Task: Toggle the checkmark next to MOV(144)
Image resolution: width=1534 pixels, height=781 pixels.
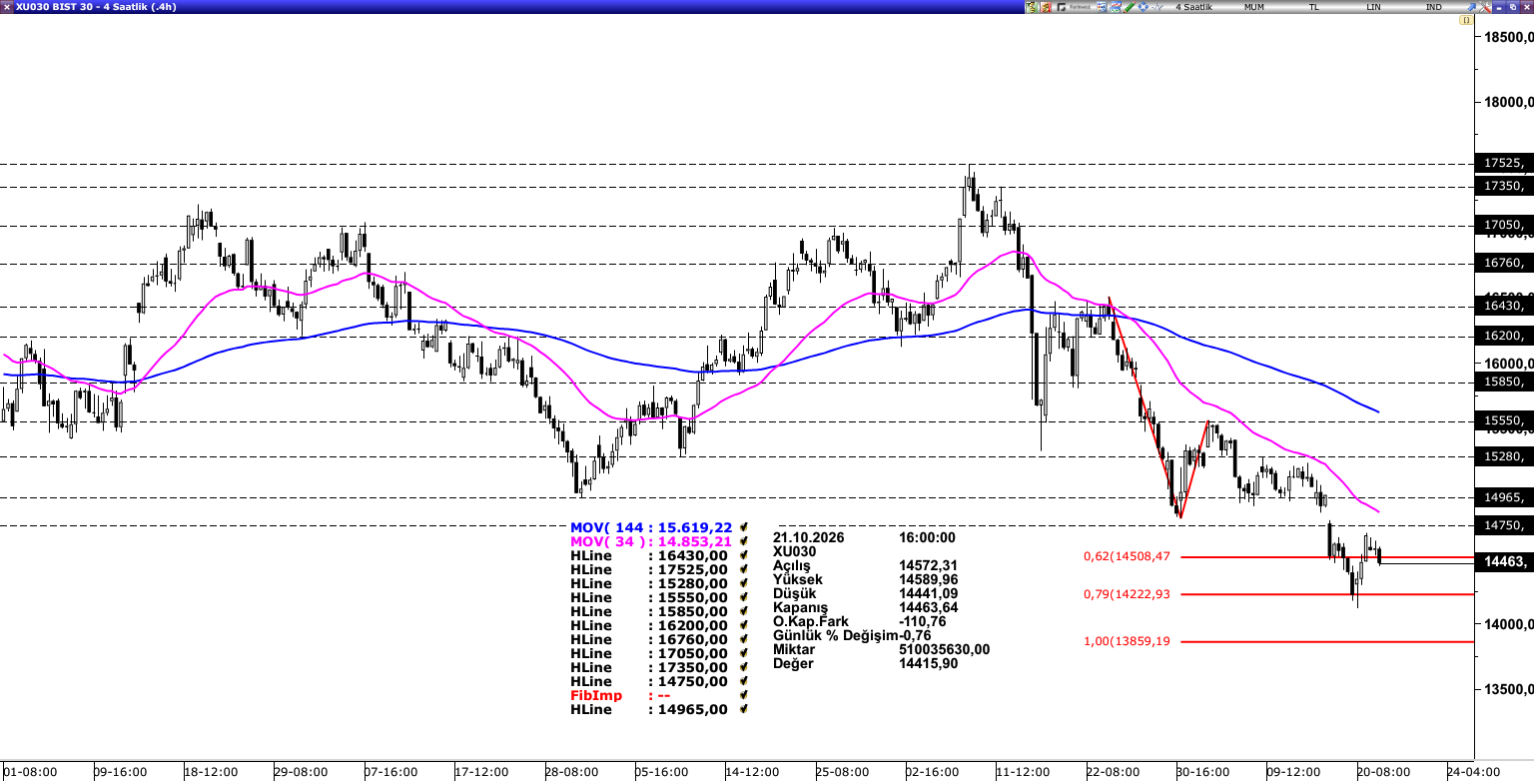Action: [744, 527]
